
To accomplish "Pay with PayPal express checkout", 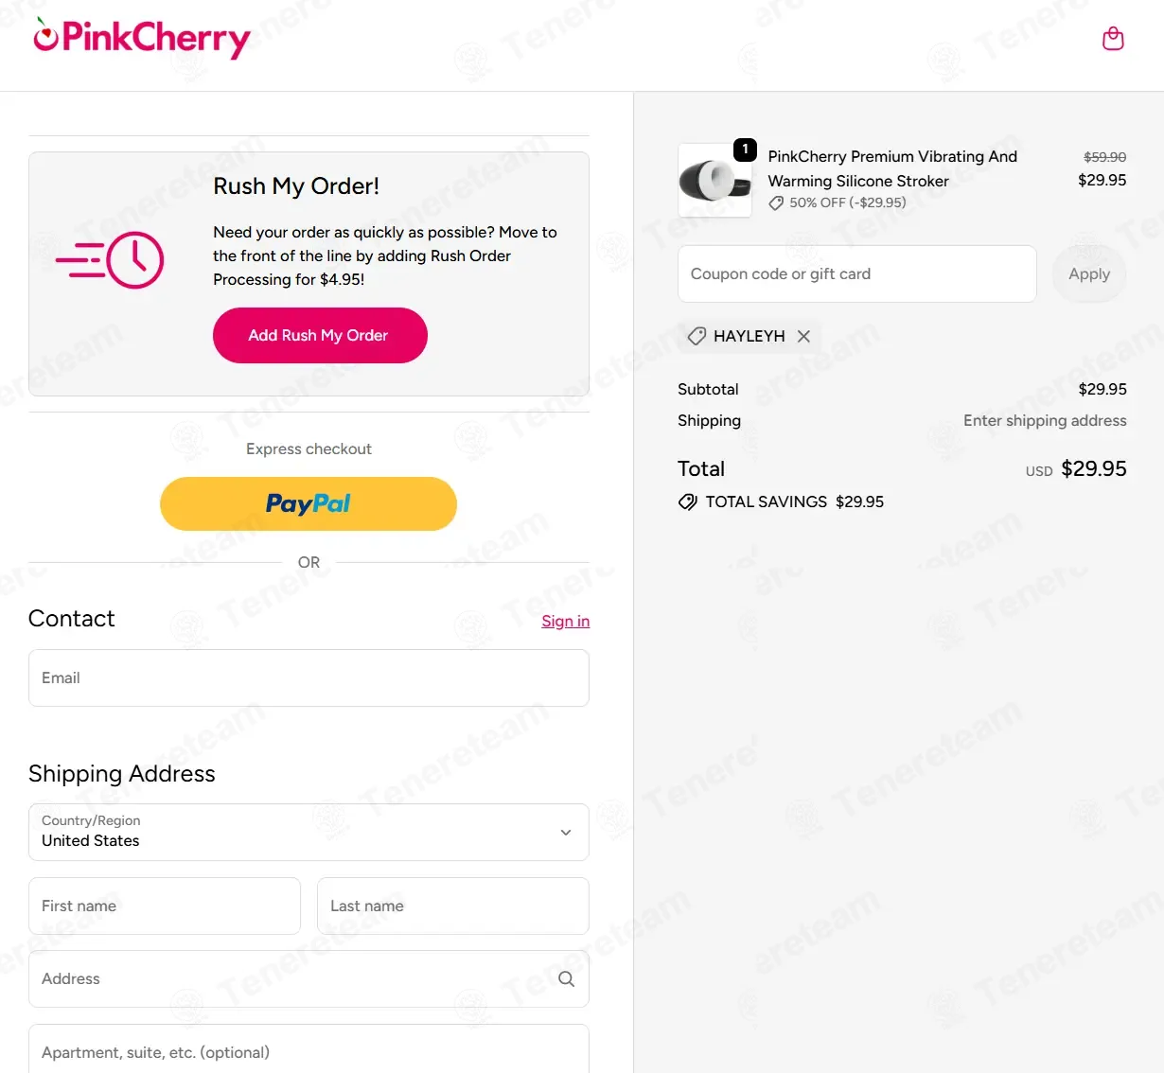I will (309, 504).
